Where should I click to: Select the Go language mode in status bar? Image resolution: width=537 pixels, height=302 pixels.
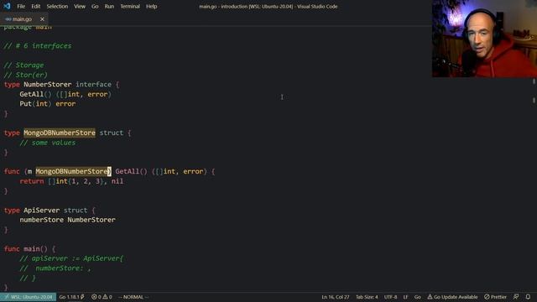coord(418,297)
